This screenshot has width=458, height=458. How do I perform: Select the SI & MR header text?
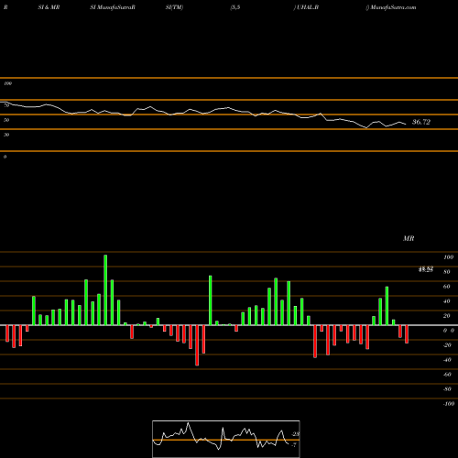(x=49, y=7)
